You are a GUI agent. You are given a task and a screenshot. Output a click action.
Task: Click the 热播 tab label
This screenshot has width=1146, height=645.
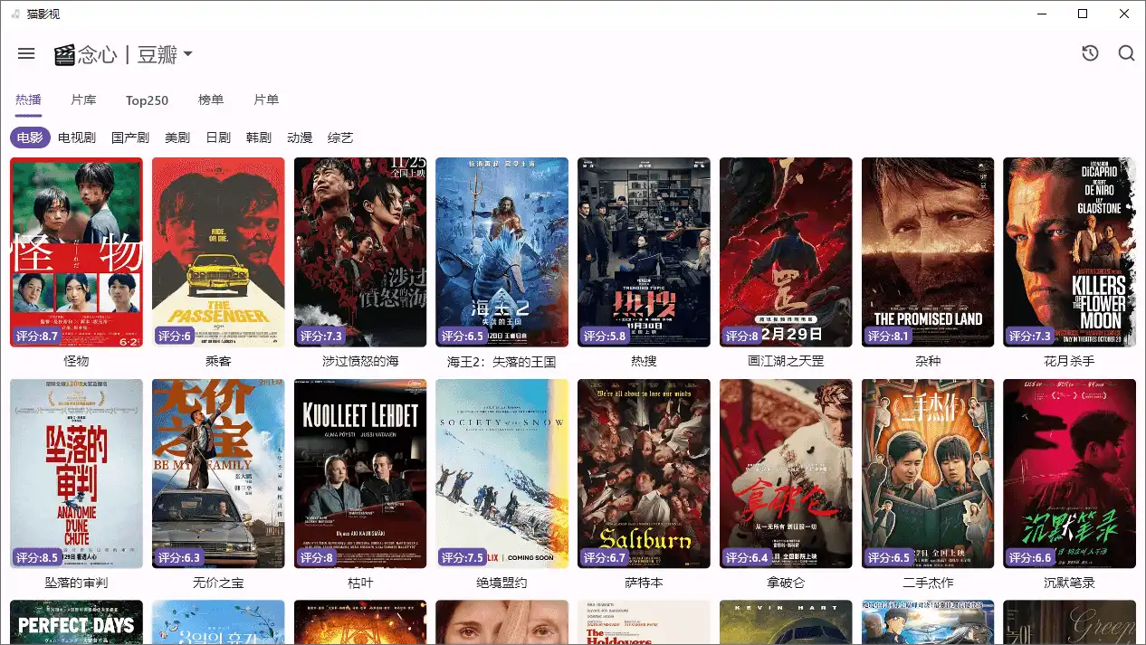point(28,100)
